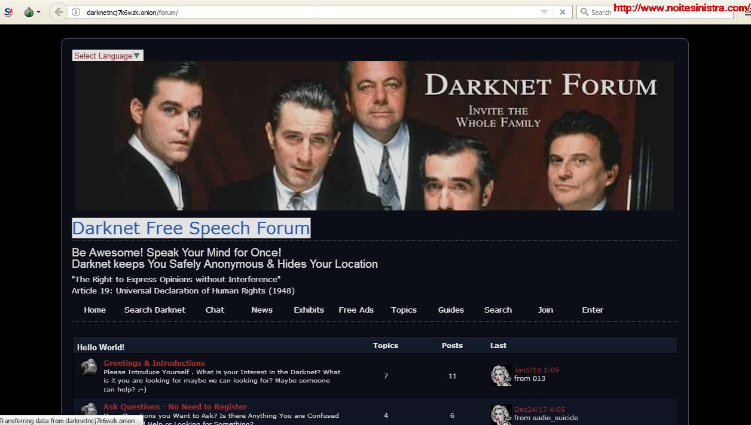Open the Greetings & Introductions board
This screenshot has width=751, height=425.
click(154, 363)
